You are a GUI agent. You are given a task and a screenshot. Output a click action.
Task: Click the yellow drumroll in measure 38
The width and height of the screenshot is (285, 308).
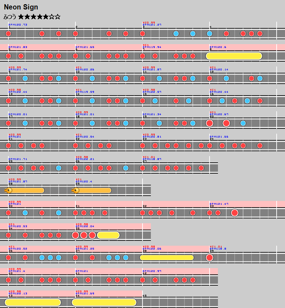tap(167, 258)
